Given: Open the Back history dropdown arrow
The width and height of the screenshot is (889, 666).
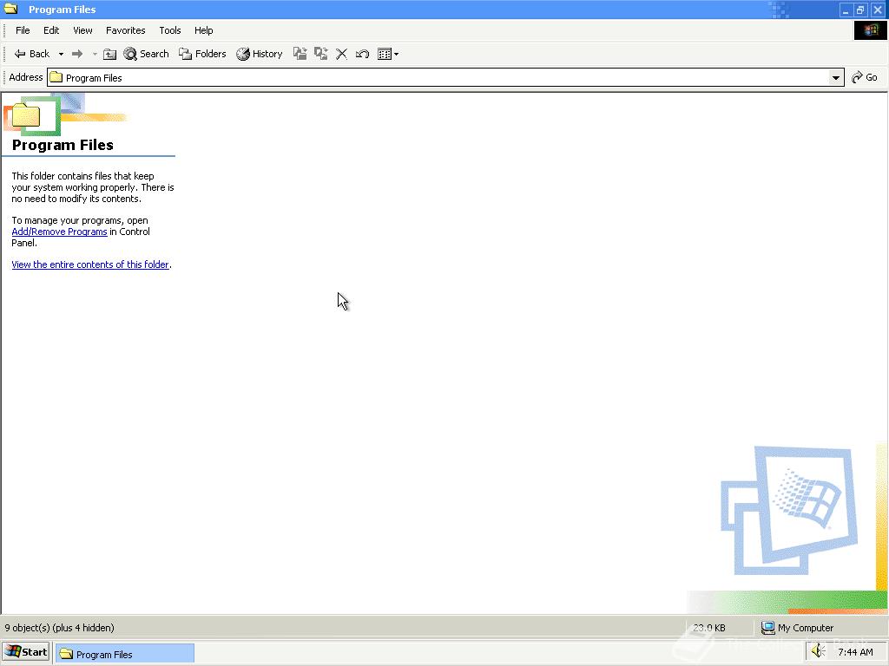Looking at the screenshot, I should tap(61, 54).
